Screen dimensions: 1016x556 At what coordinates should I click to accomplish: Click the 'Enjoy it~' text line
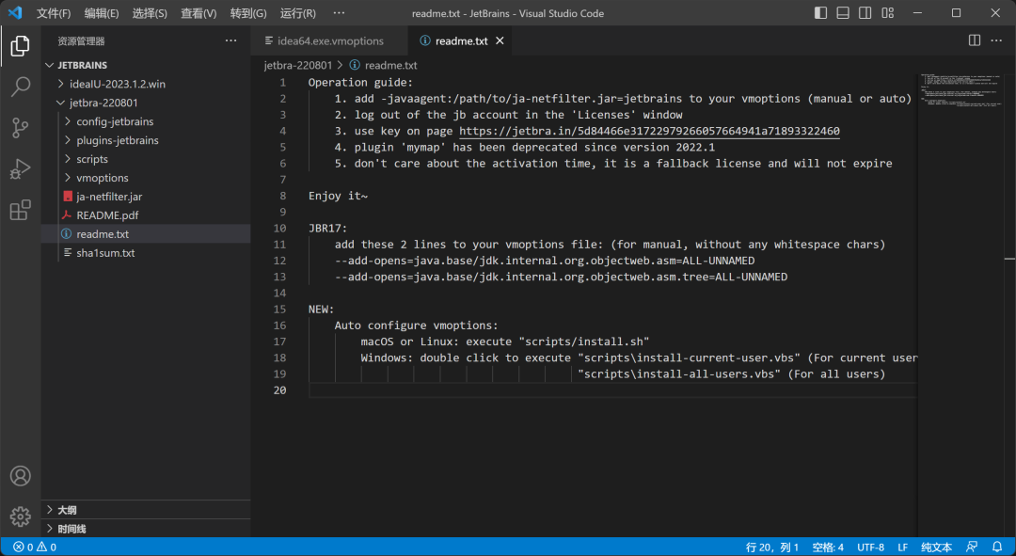[x=339, y=196]
